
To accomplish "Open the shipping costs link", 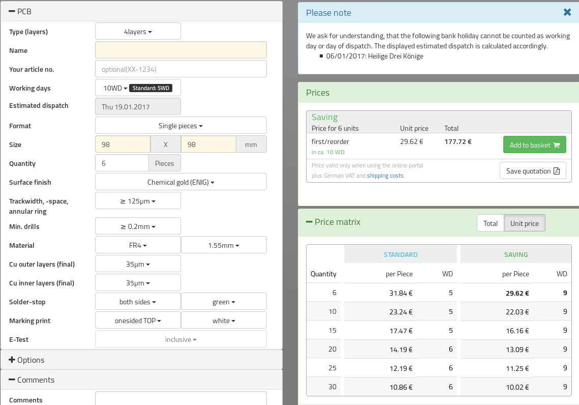I will pos(385,176).
